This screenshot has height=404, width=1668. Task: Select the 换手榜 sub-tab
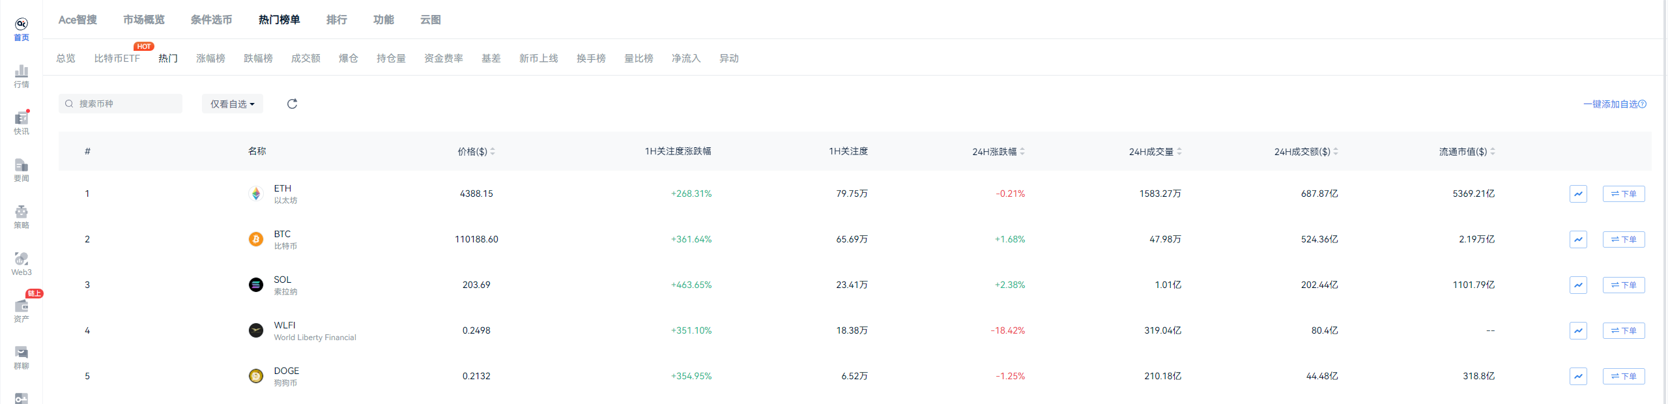(x=591, y=58)
